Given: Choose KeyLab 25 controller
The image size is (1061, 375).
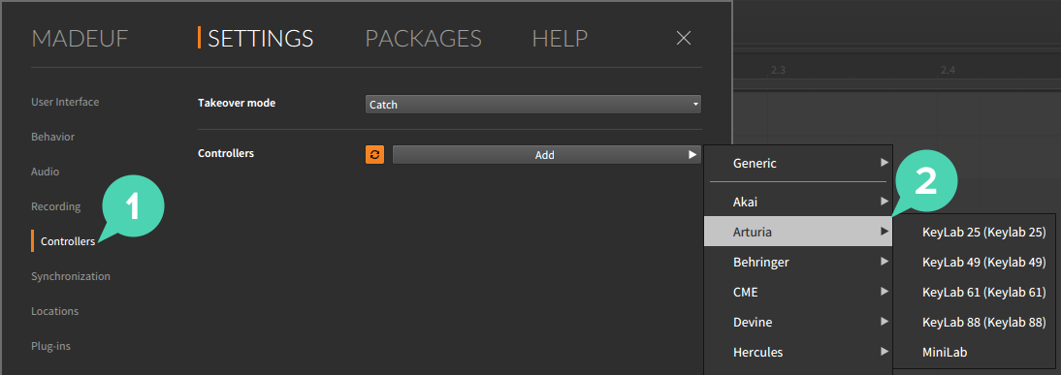Looking at the screenshot, I should pyautogui.click(x=983, y=232).
